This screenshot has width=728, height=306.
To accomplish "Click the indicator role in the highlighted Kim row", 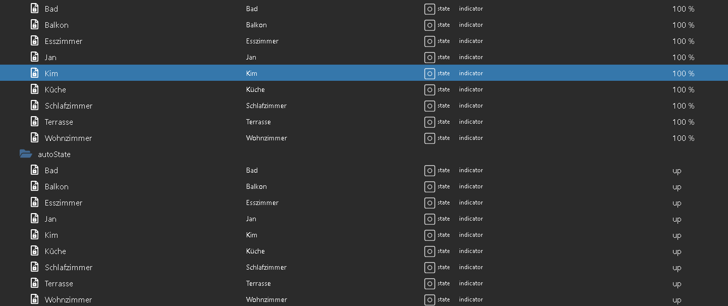I will (x=471, y=73).
